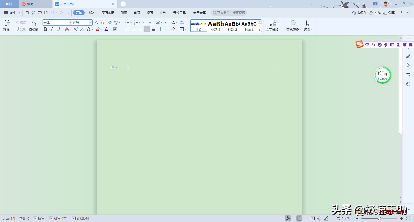Screen dimensions: 414x222
Task: Apply bold formatting with the B icon
Action: tap(45, 29)
